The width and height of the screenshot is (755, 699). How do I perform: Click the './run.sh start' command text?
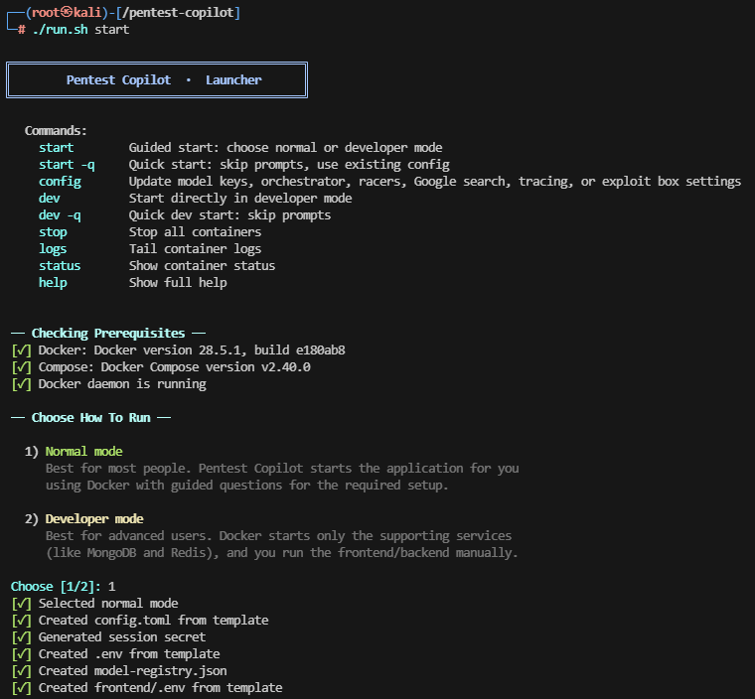80,30
